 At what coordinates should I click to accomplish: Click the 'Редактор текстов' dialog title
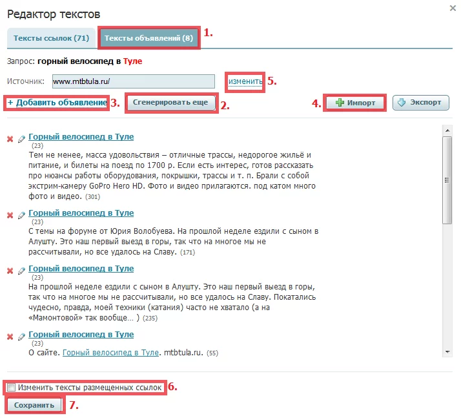pos(54,14)
